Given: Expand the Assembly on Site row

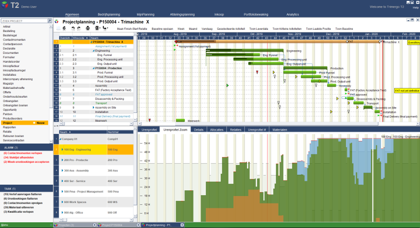Looking at the screenshot, I should 93,108.
